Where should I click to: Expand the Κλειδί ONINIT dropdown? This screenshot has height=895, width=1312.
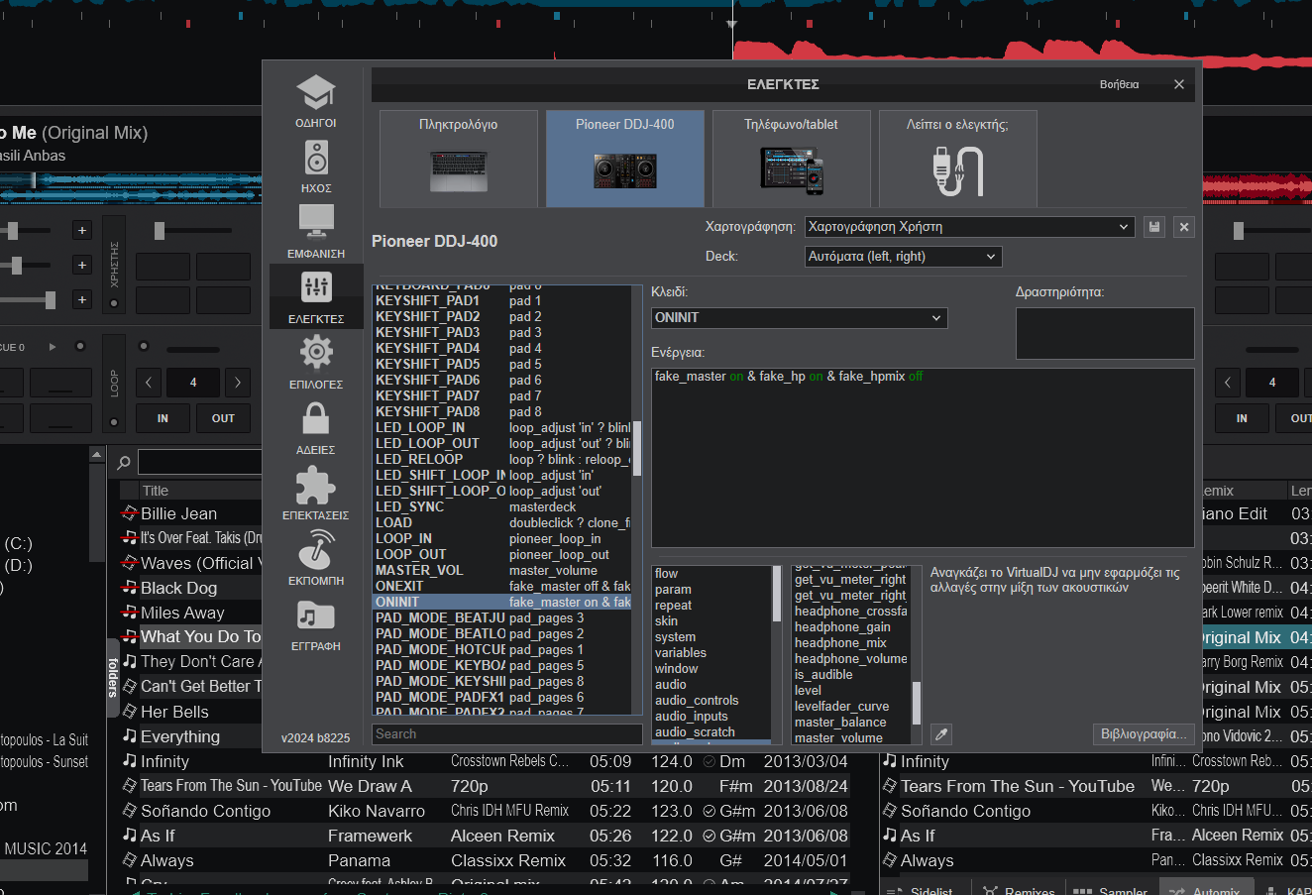point(799,318)
